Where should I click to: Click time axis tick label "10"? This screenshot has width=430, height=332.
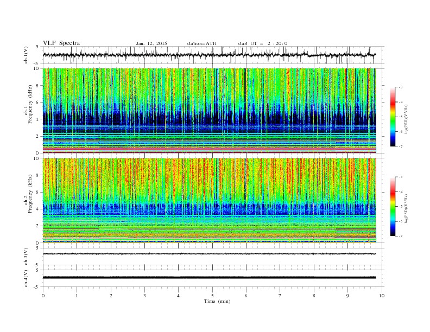point(382,296)
